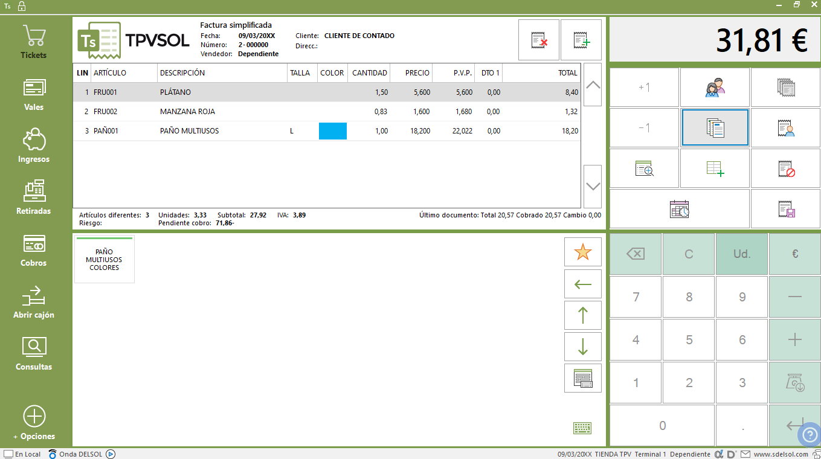
Task: Add line with green plus table icon
Action: pos(715,169)
